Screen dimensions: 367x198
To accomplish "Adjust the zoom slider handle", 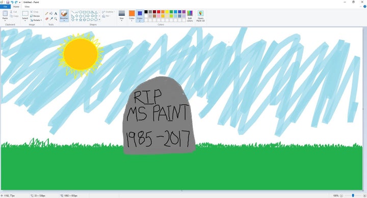I will coord(353,195).
